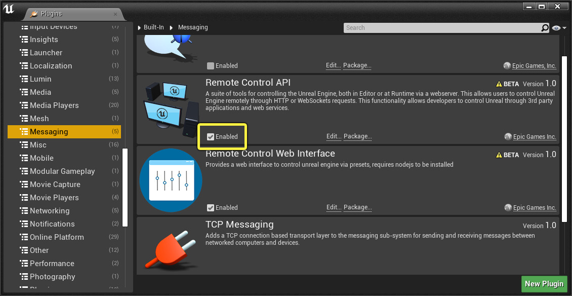The height and width of the screenshot is (296, 572).
Task: Click the Networking category list icon
Action: [x=23, y=211]
